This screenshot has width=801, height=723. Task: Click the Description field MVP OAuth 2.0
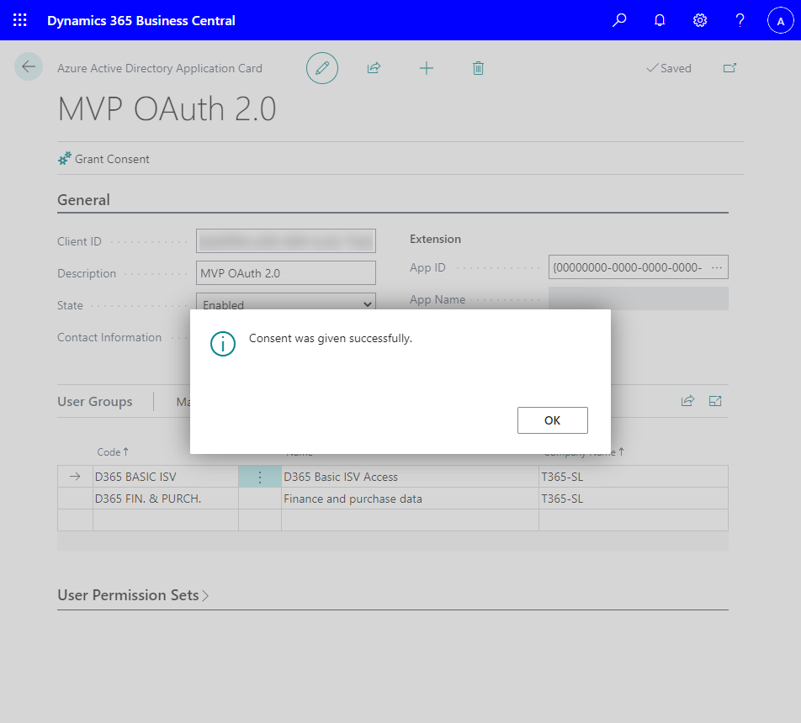tap(286, 272)
